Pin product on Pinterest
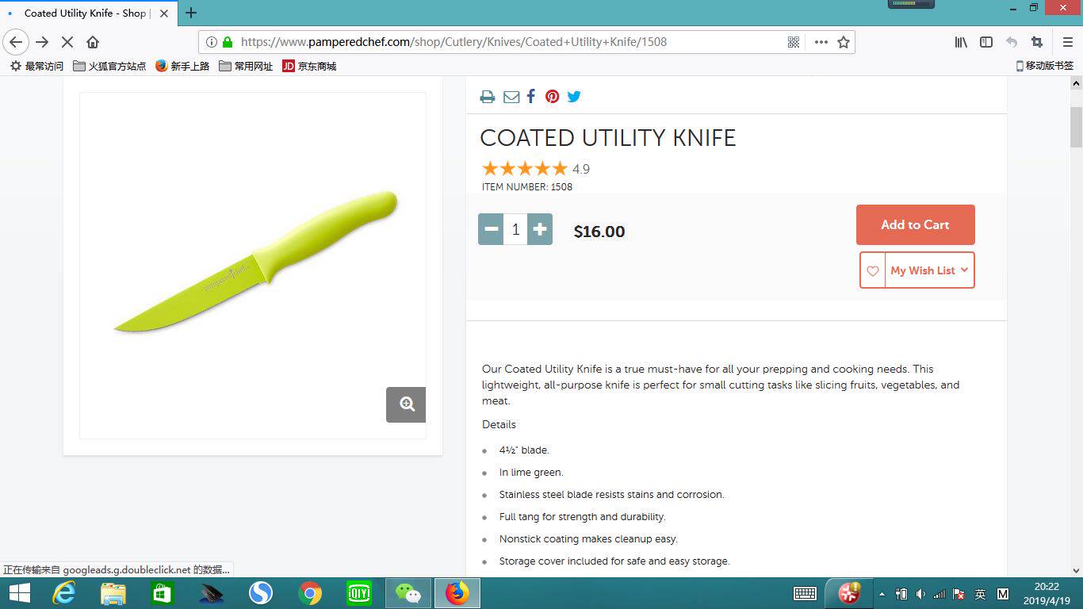Image resolution: width=1083 pixels, height=609 pixels. [553, 97]
